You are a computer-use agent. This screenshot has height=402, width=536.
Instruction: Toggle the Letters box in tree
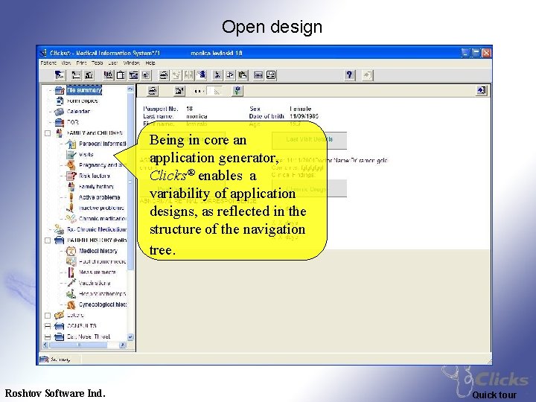pyautogui.click(x=48, y=315)
